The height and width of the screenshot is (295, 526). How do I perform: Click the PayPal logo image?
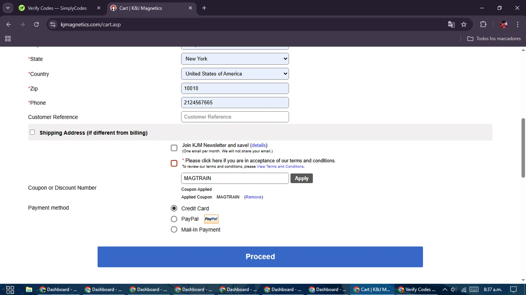(211, 219)
